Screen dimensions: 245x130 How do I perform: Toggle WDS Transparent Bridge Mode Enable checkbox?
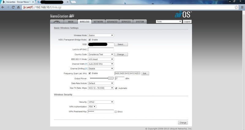[x=90, y=40]
